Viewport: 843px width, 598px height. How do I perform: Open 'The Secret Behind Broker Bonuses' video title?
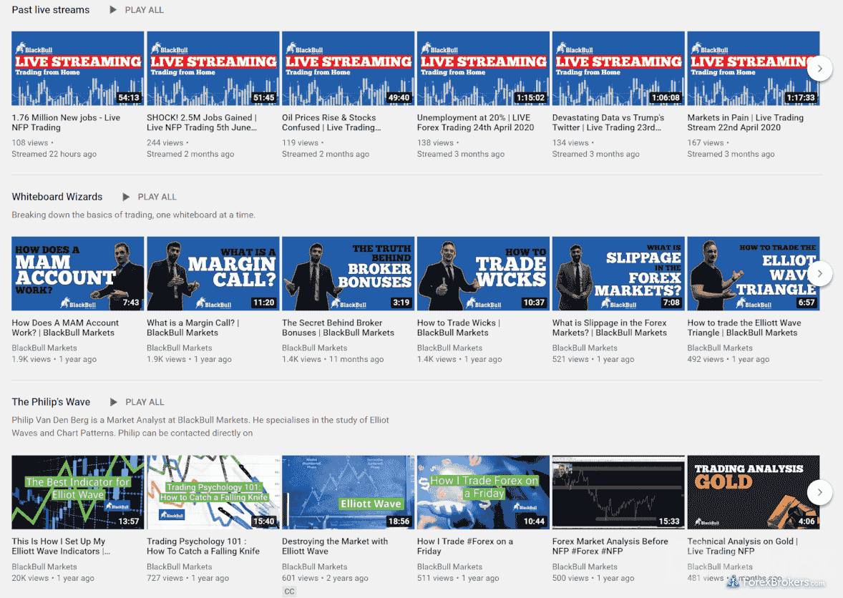(x=338, y=328)
